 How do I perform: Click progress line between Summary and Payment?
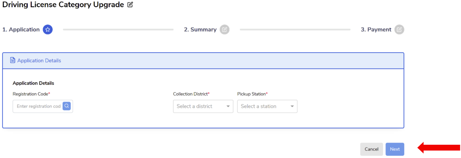[x=295, y=29]
